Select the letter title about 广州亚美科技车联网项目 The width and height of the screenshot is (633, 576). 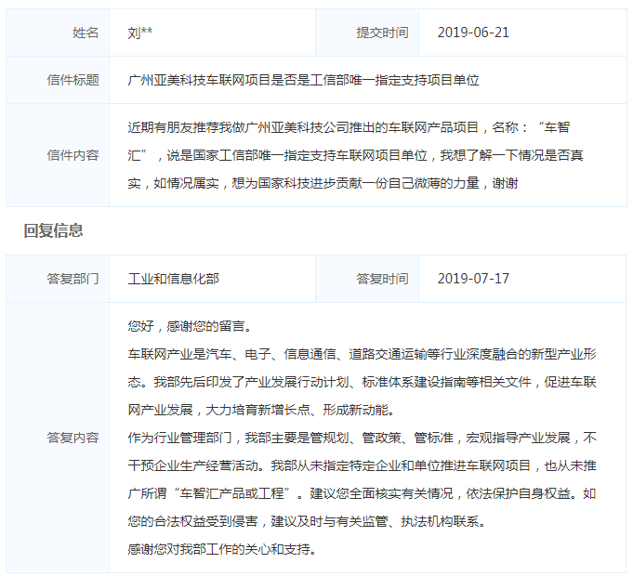(x=303, y=80)
